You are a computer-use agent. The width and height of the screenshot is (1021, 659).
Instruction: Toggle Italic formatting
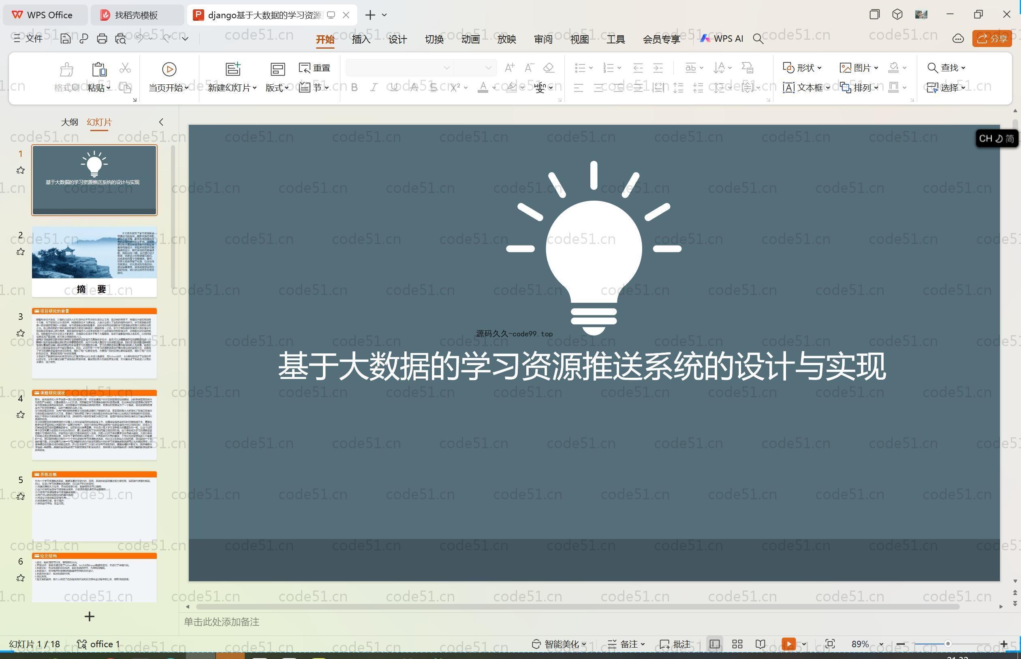pos(374,87)
